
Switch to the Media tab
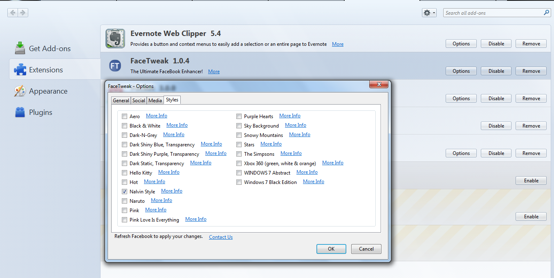coord(155,101)
